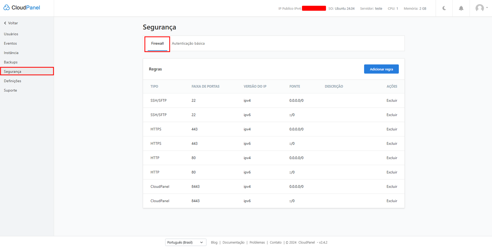Open the Backups sidebar item
The image size is (492, 247).
11,62
